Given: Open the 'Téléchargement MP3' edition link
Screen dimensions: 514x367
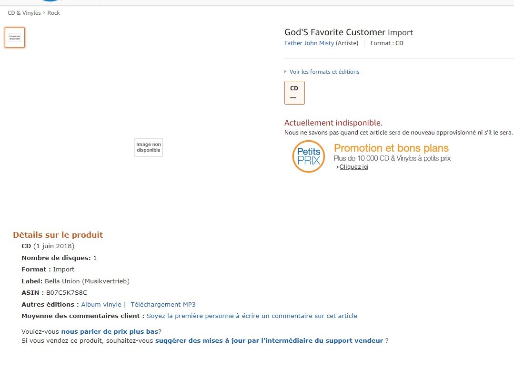Looking at the screenshot, I should click(163, 305).
